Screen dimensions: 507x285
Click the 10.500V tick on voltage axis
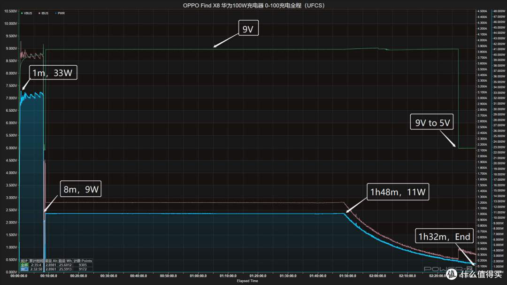pyautogui.click(x=10, y=11)
